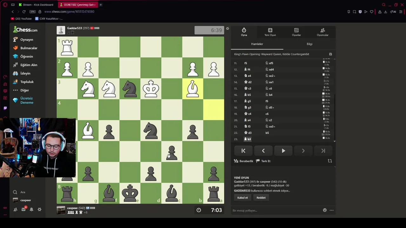Click caxpeer avatar below board
The width and height of the screenshot is (406, 228).
[x=61, y=210]
